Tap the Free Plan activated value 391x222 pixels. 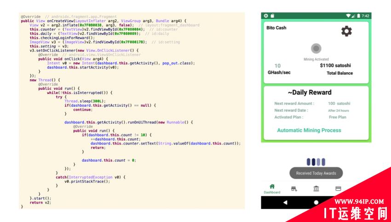pyautogui.click(x=338, y=117)
